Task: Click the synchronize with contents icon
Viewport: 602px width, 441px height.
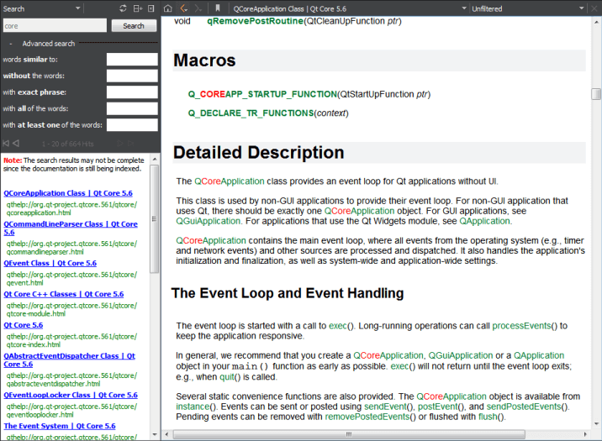Action: tap(123, 8)
